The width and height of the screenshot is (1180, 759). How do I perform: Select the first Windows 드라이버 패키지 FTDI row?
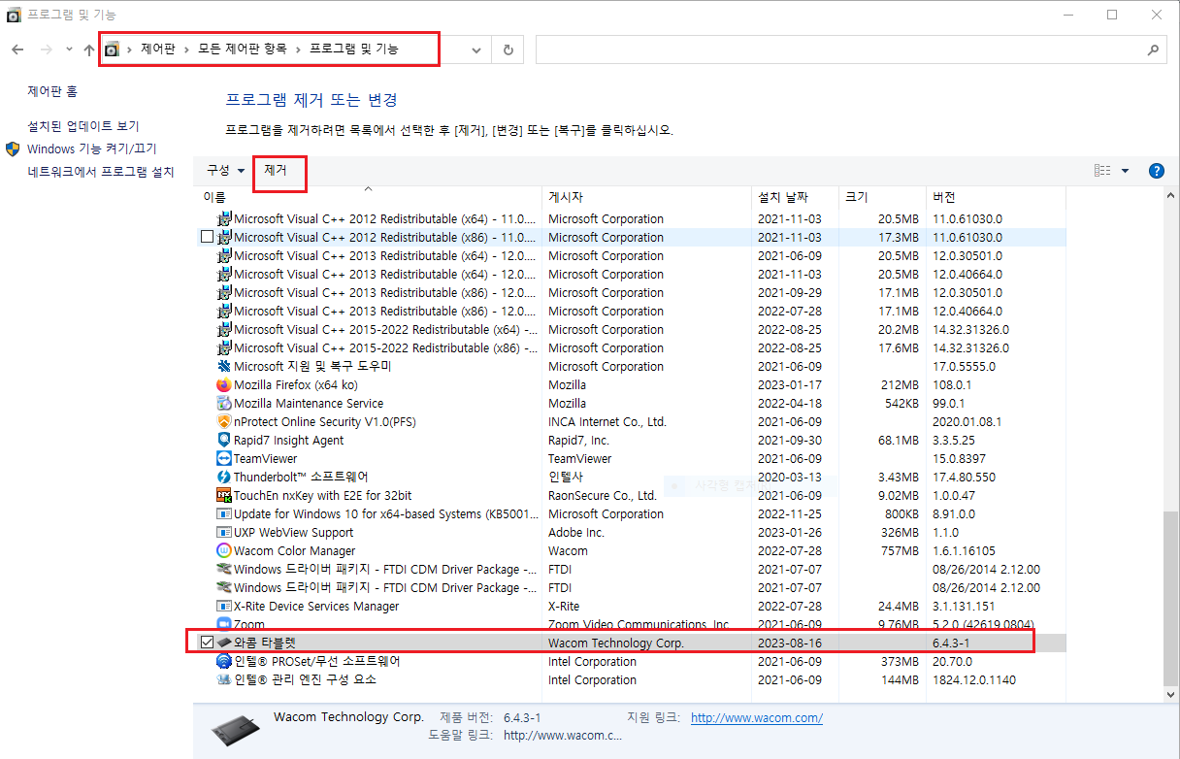(x=631, y=569)
